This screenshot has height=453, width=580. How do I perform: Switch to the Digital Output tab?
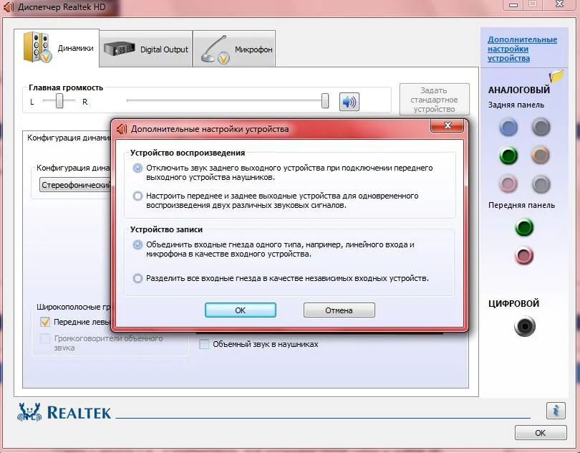146,49
